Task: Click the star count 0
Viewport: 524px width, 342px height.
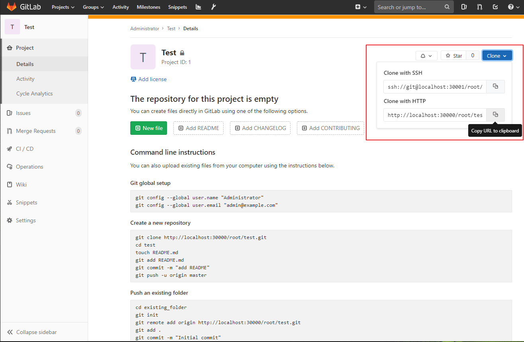Action: [473, 56]
